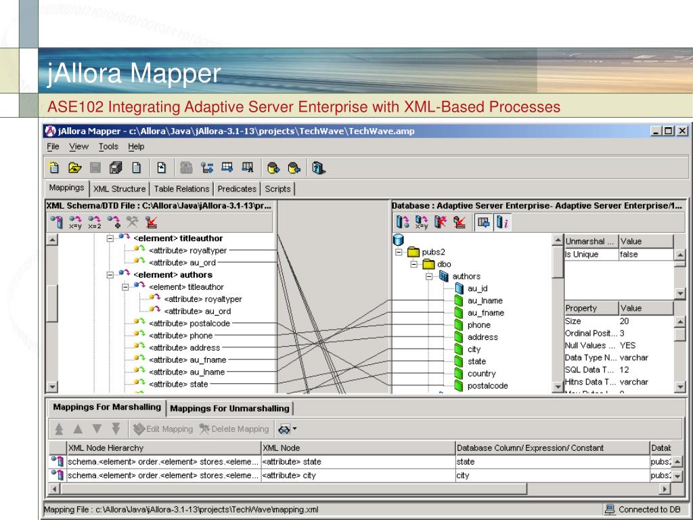The height and width of the screenshot is (520, 693).
Task: Select the Mappings For Marshalling tab
Action: click(107, 407)
